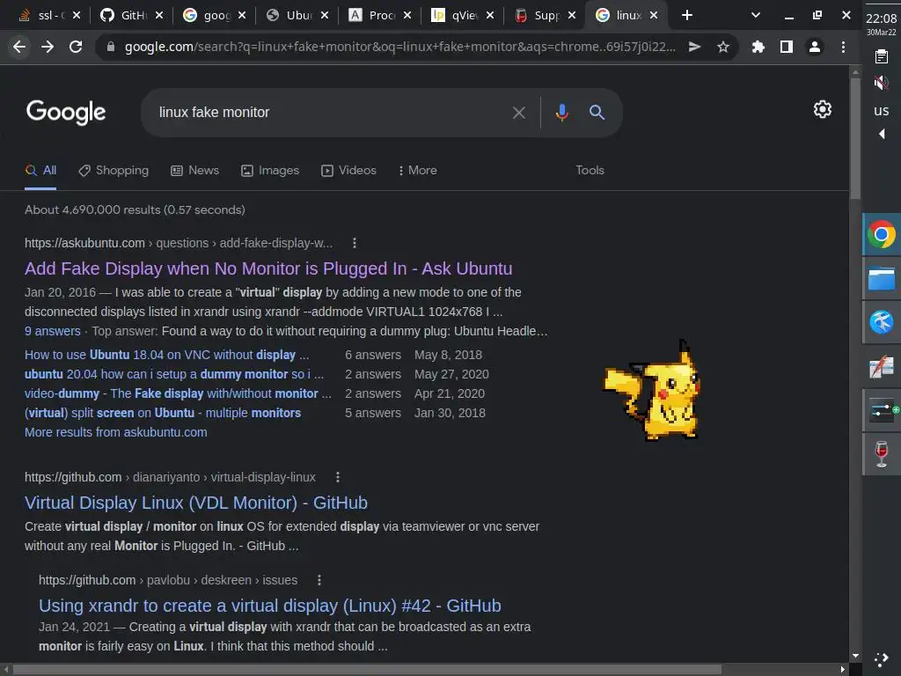Select the Images results filter

pos(270,170)
